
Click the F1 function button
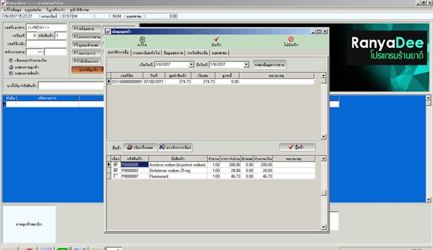coord(86,29)
